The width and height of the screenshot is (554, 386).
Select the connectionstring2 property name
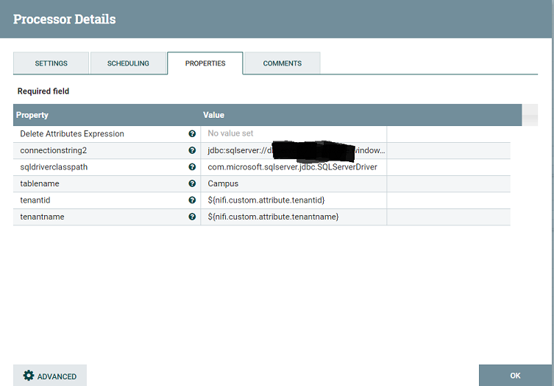coord(54,150)
